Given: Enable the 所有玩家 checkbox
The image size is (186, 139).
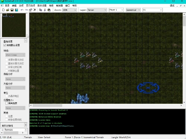Looking at the screenshot, I should pos(7,103).
